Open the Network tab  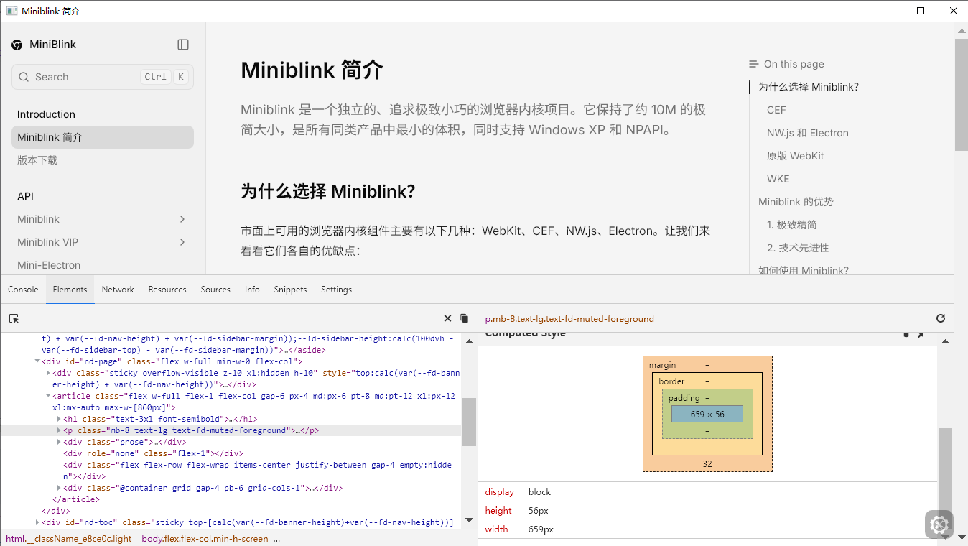point(118,290)
